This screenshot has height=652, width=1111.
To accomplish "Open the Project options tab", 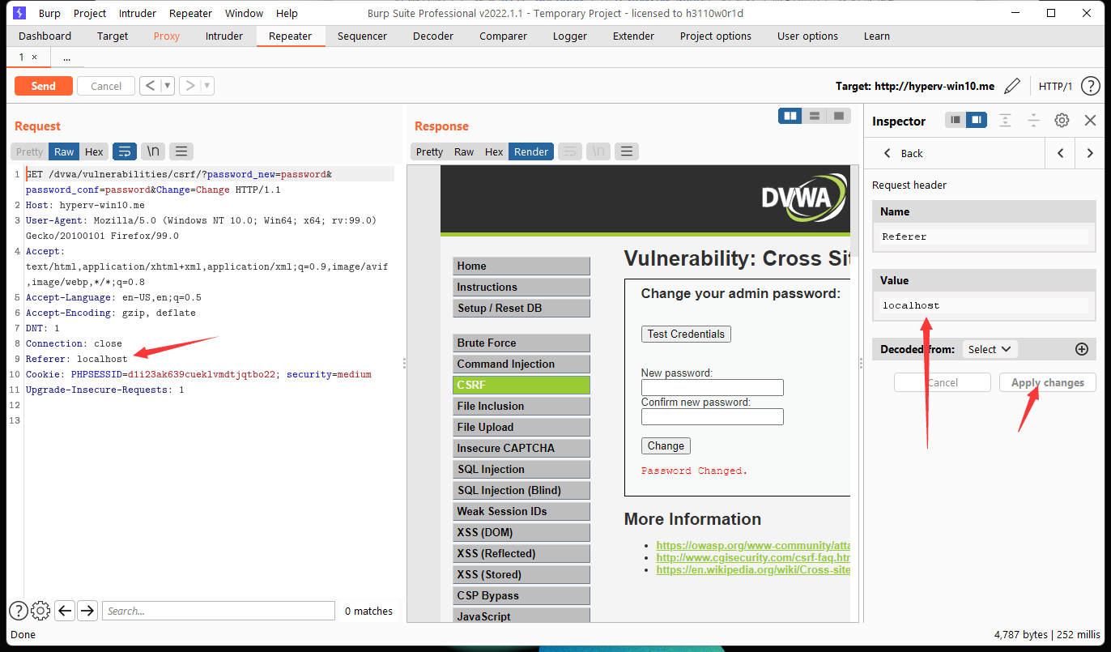I will [x=716, y=36].
